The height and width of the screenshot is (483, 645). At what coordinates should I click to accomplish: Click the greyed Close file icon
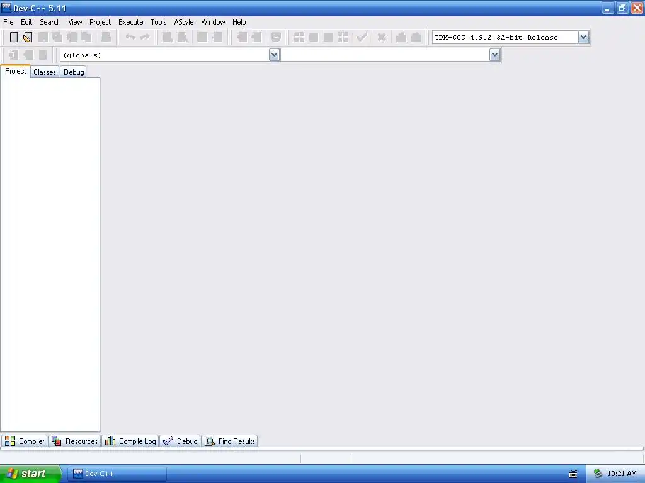coord(72,37)
